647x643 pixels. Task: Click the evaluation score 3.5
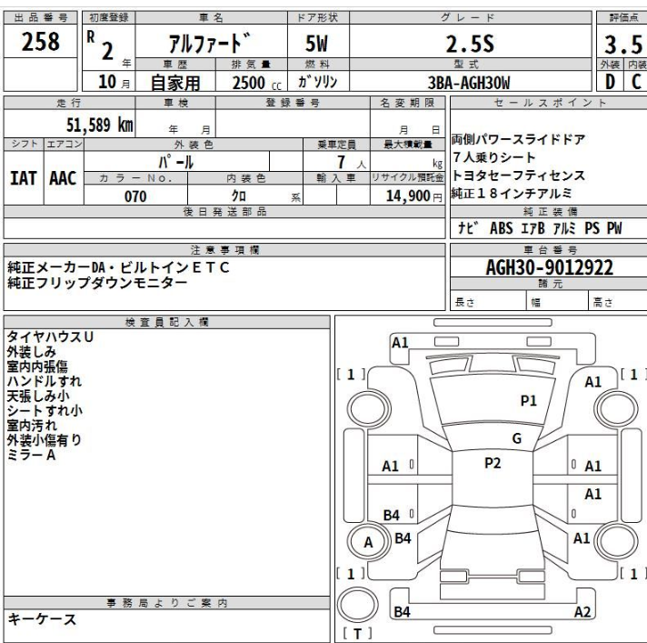[x=623, y=45]
